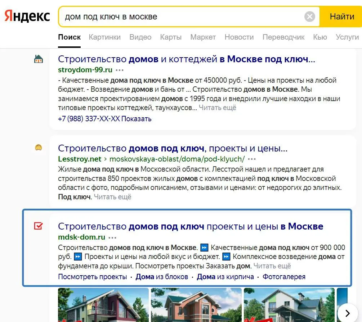Screen dimensions: 362x322
Task: Click the stroydom-99.ru house favicon
Action: (39, 58)
